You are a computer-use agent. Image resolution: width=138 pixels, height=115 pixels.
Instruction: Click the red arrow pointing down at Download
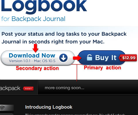pyautogui.click(x=36, y=48)
